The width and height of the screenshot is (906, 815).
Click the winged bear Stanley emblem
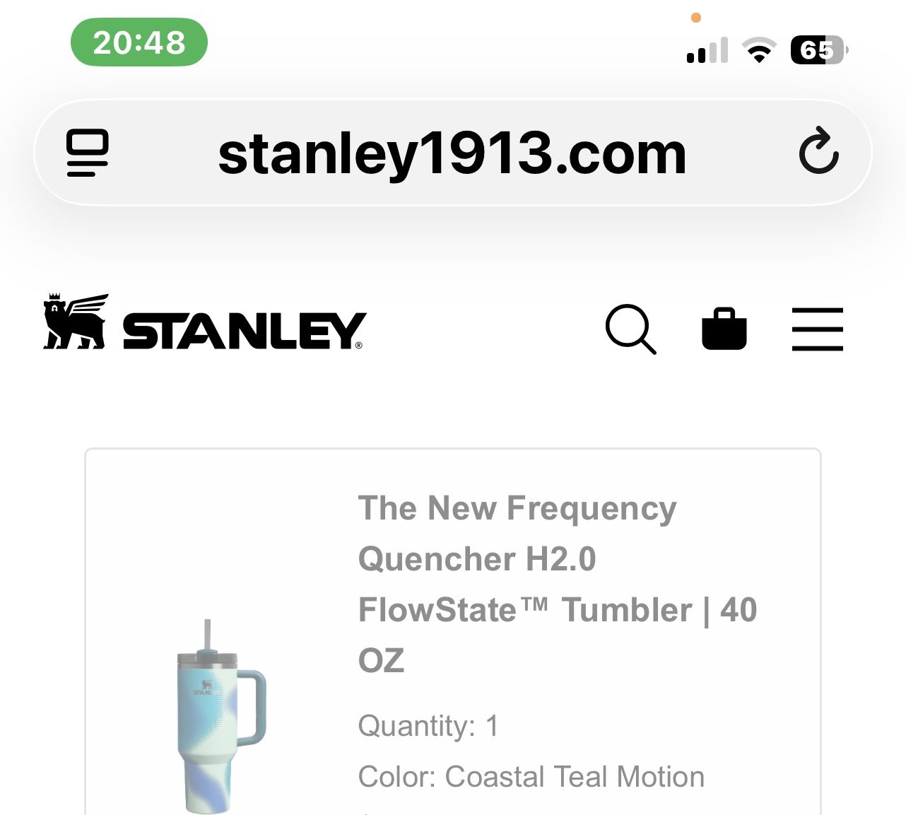coord(76,322)
